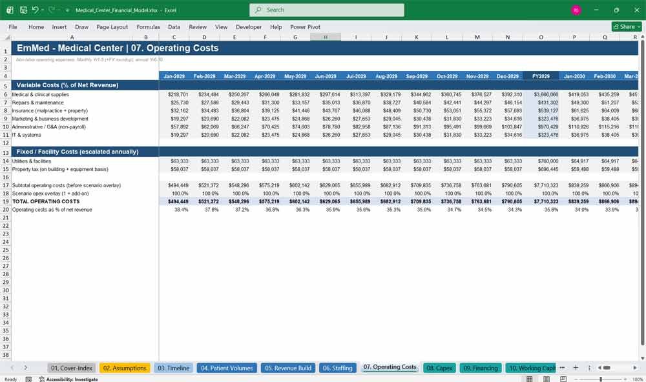Click previous sheet navigation arrow

pos(12,368)
